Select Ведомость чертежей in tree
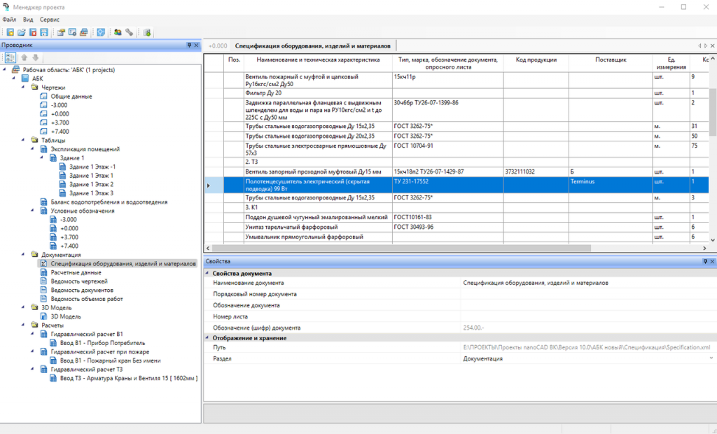The height and width of the screenshot is (434, 717). pos(79,281)
